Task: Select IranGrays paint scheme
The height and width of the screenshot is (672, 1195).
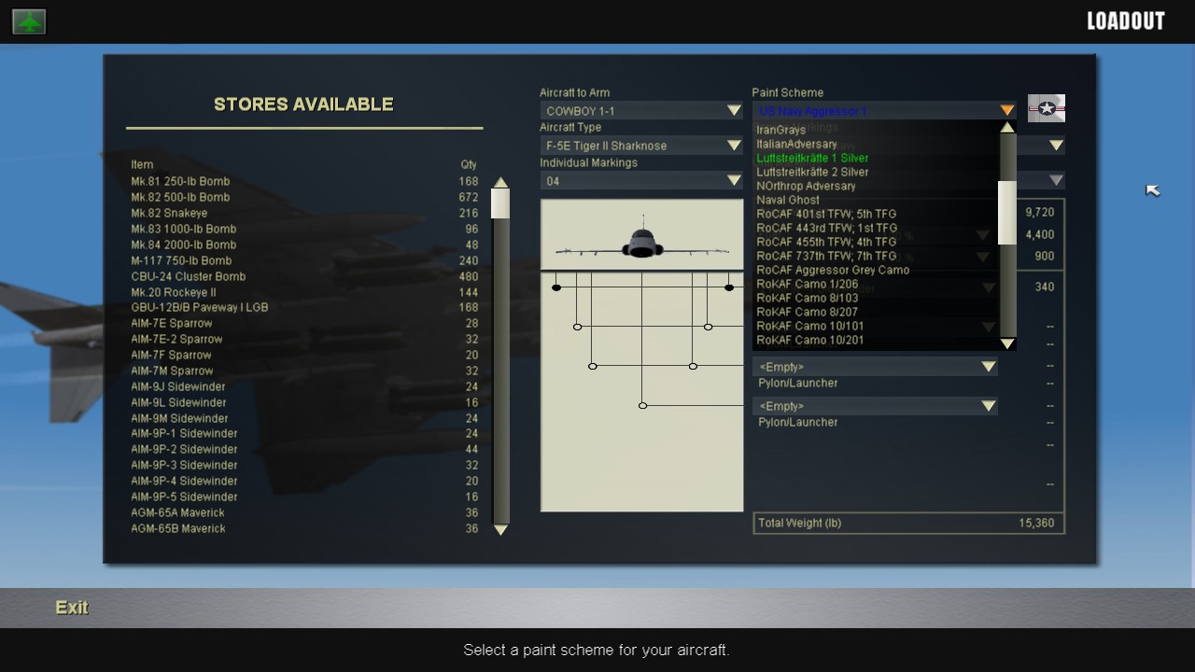Action: [780, 130]
